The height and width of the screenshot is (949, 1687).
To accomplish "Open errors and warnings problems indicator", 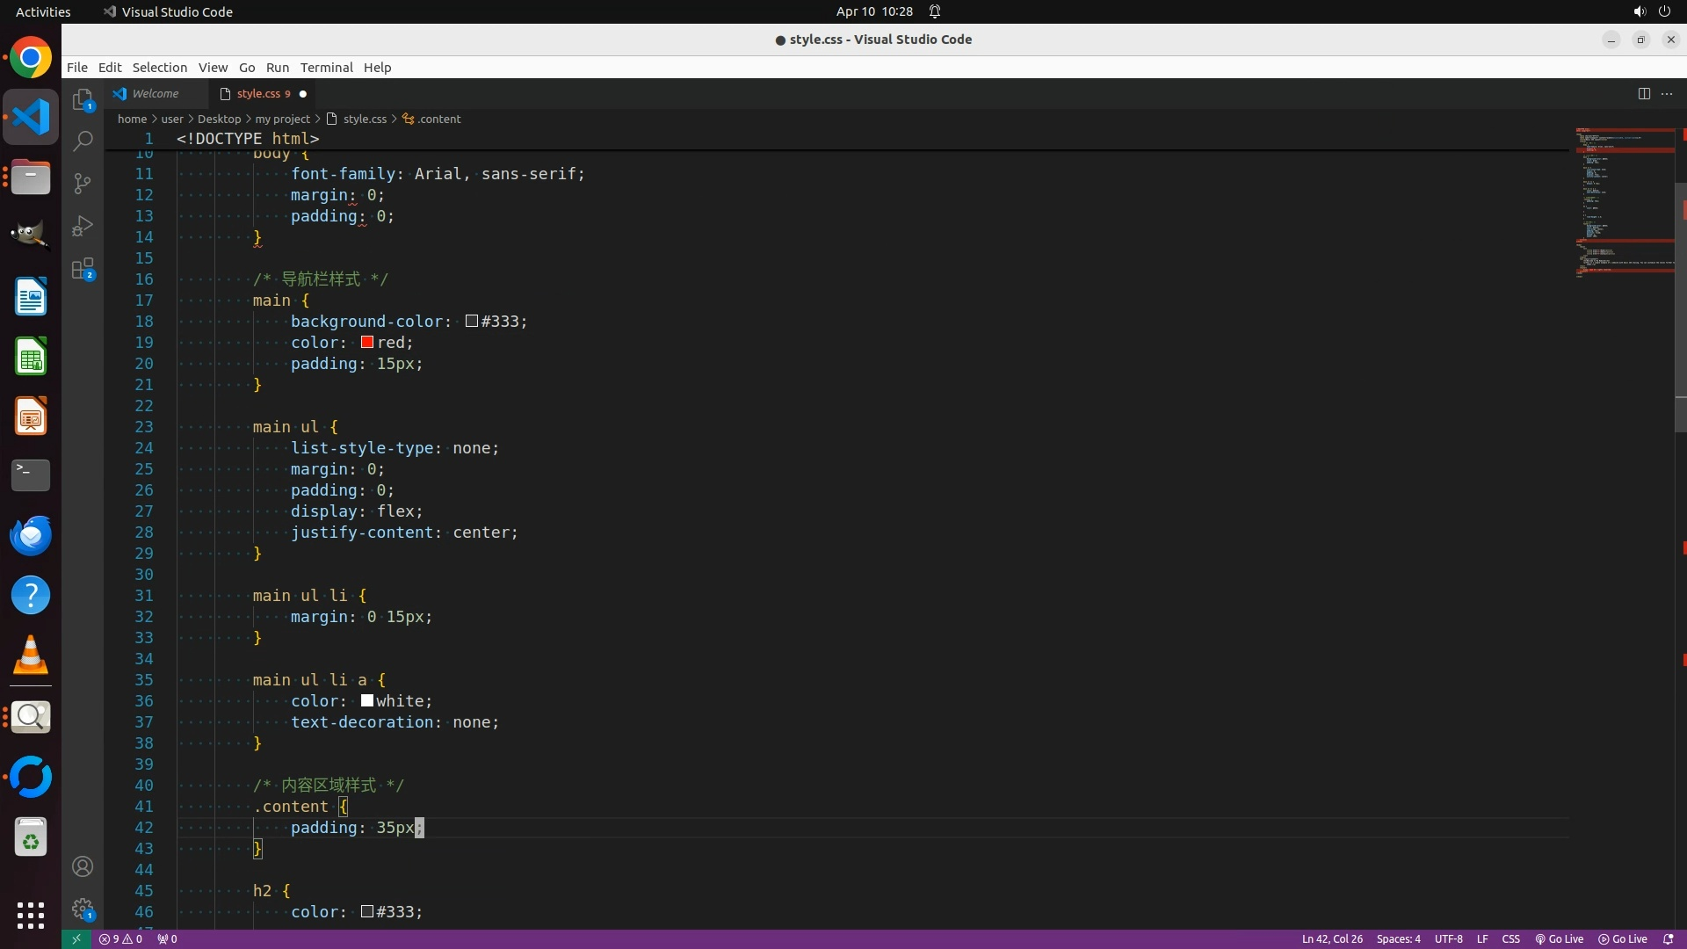I will click(x=121, y=939).
